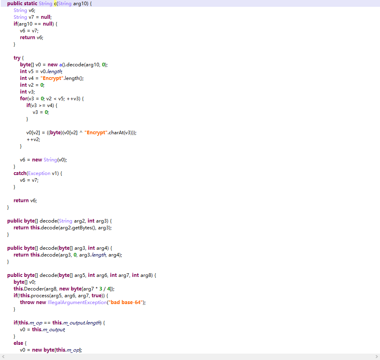Click the class reference 'a' in 'new a().decode'

60,65
